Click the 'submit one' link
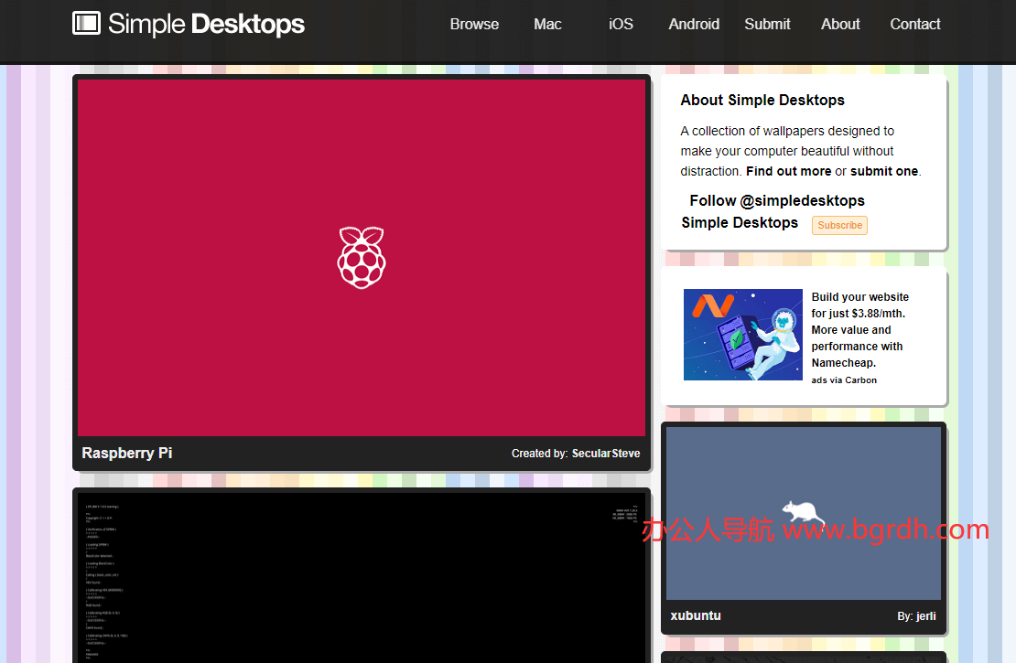Screen dimensions: 1016x663 coord(882,171)
